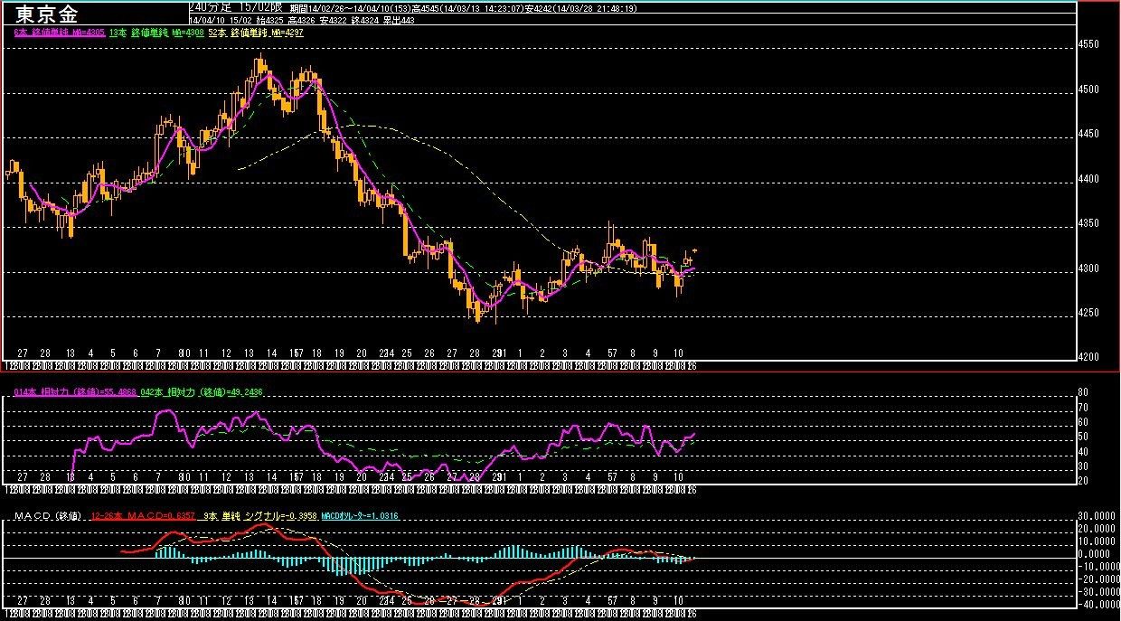Select the 240分足 15/02限 timeframe header
The width and height of the screenshot is (1121, 621).
click(x=238, y=6)
